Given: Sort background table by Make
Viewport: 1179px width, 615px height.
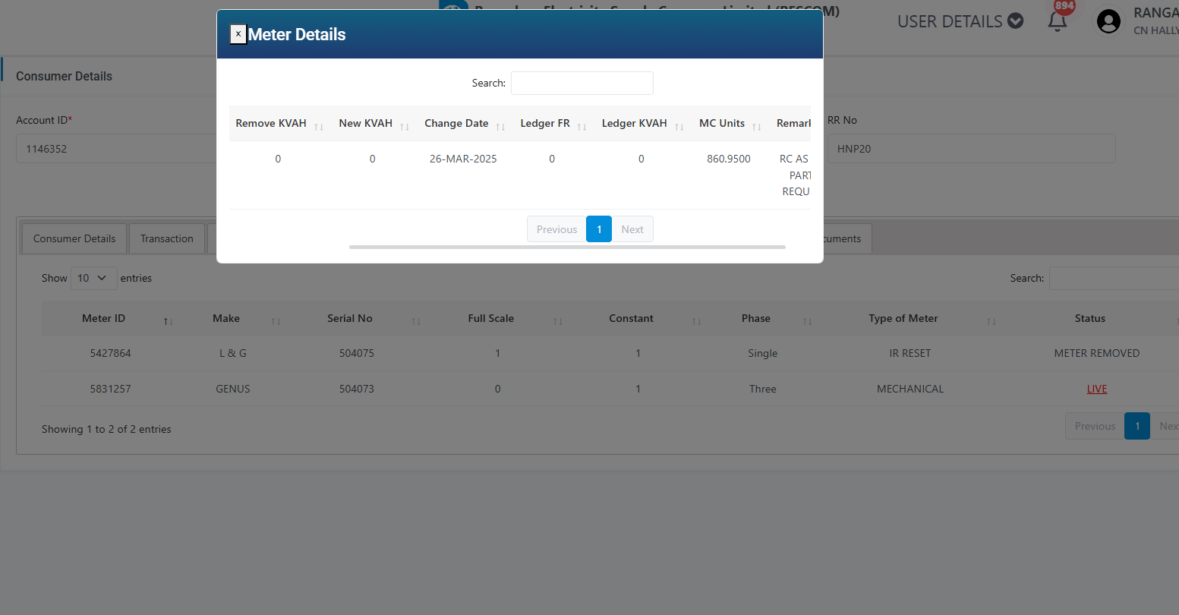Looking at the screenshot, I should pyautogui.click(x=233, y=318).
